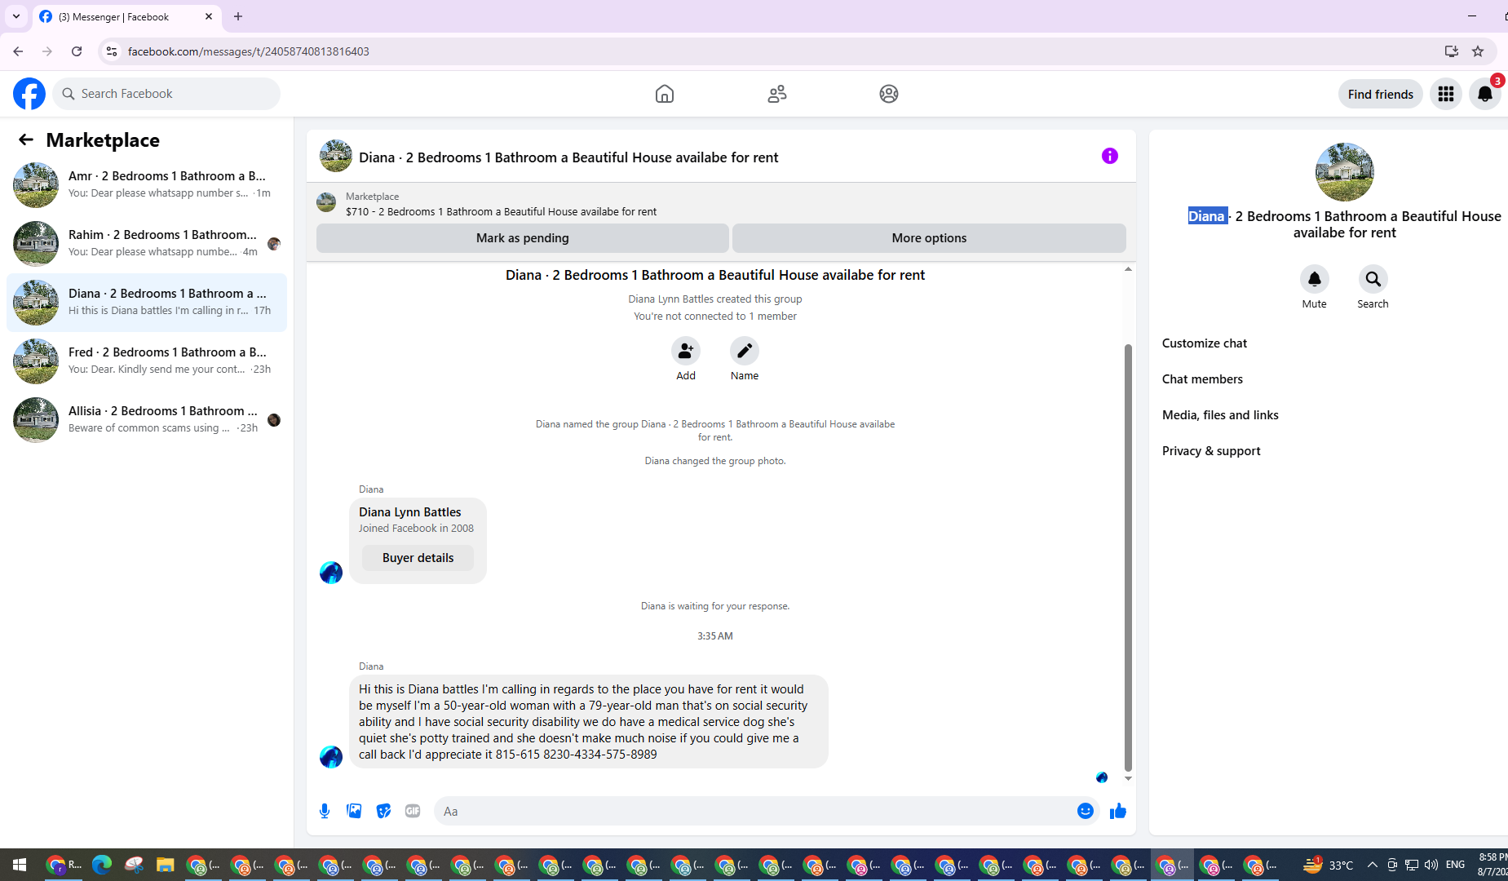View site information icon in address bar
Image resolution: width=1508 pixels, height=881 pixels.
coord(112,51)
